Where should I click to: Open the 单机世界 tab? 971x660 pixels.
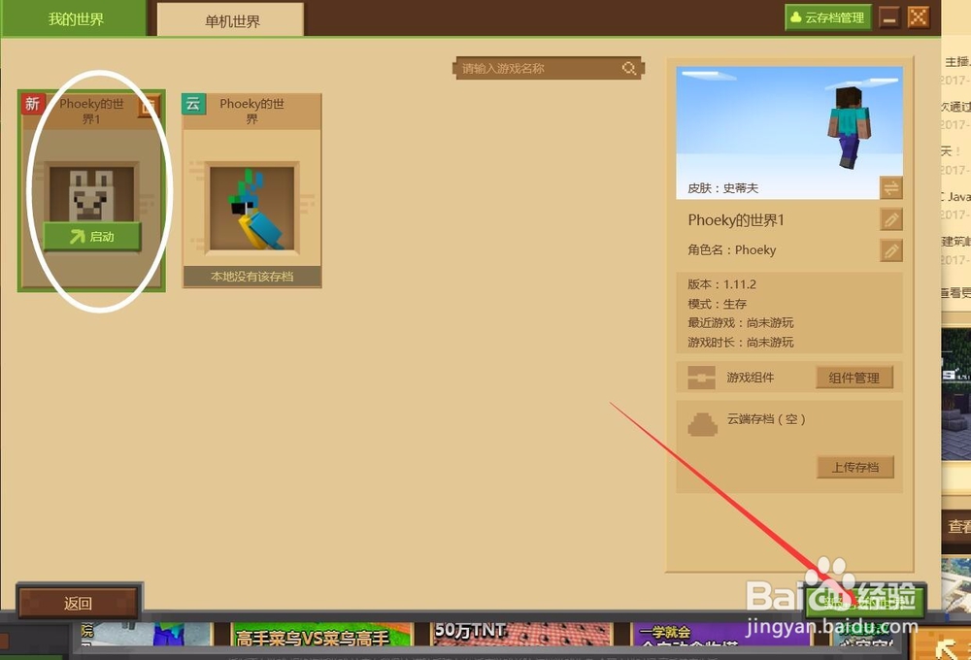[231, 20]
